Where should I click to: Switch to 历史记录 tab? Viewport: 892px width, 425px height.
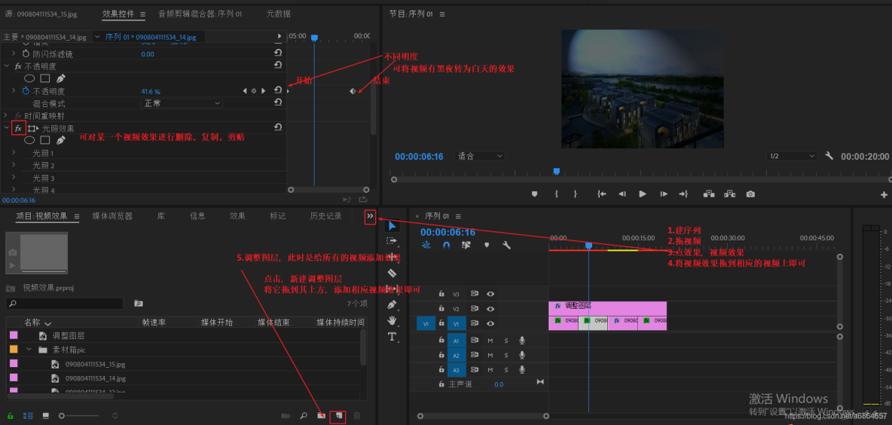point(325,216)
